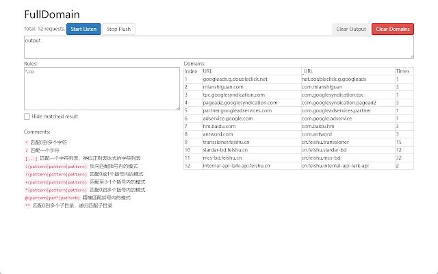Tick the Hide matched result checkbox
438x274 pixels.
27,116
